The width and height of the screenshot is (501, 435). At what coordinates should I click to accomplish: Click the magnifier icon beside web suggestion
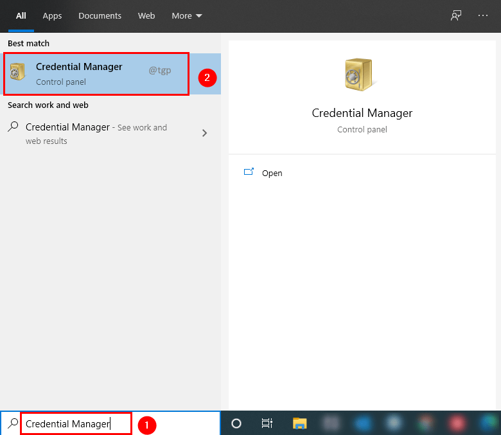(13, 127)
